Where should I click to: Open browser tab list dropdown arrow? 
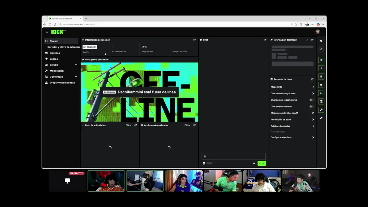(x=44, y=18)
